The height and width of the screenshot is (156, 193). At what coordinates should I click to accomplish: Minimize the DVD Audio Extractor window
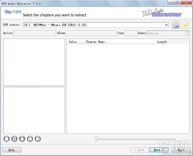[171, 2]
